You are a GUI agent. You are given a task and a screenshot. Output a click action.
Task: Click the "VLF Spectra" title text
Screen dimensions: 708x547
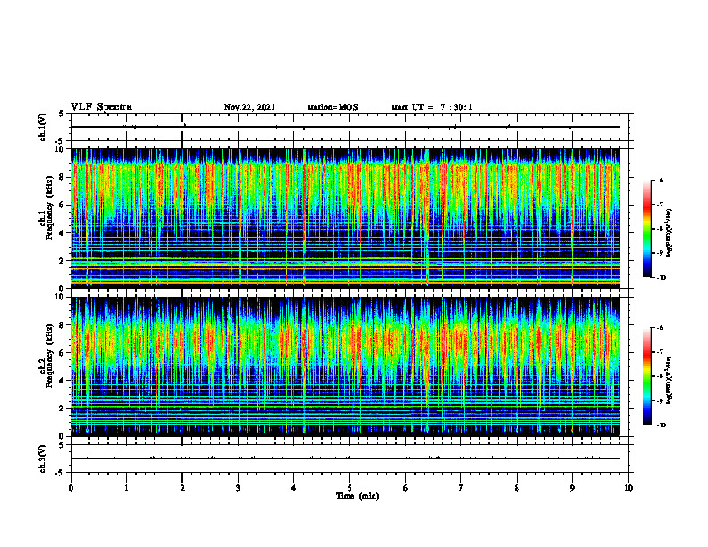pos(101,107)
